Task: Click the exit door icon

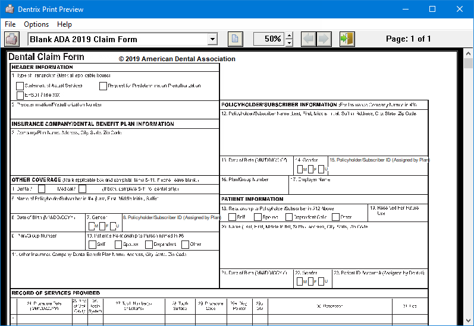Action: pos(347,39)
